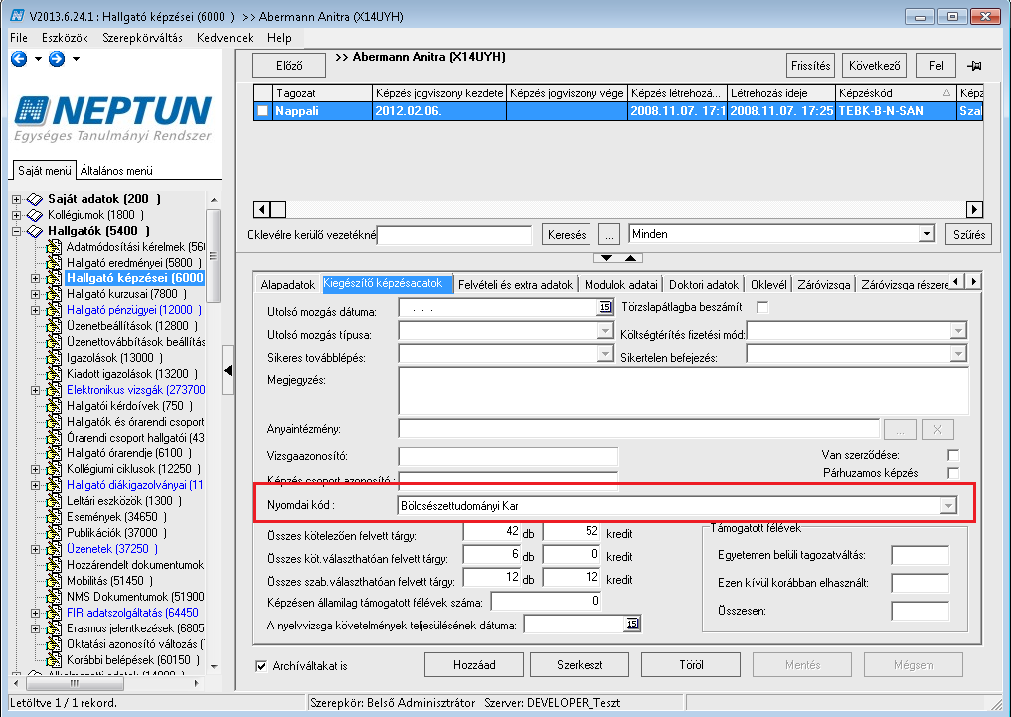Open the Forward arrow history dropdown
Image resolution: width=1011 pixels, height=717 pixels.
[77, 59]
